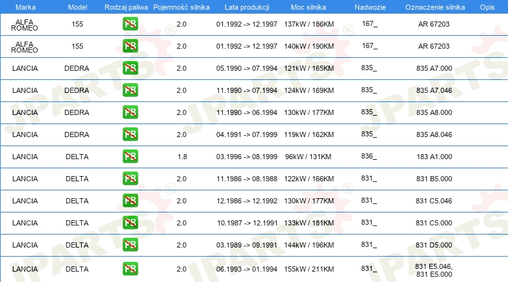Click body code 831_ in 831 B5.000 row
Image resolution: width=508 pixels, height=282 pixels.
click(369, 178)
